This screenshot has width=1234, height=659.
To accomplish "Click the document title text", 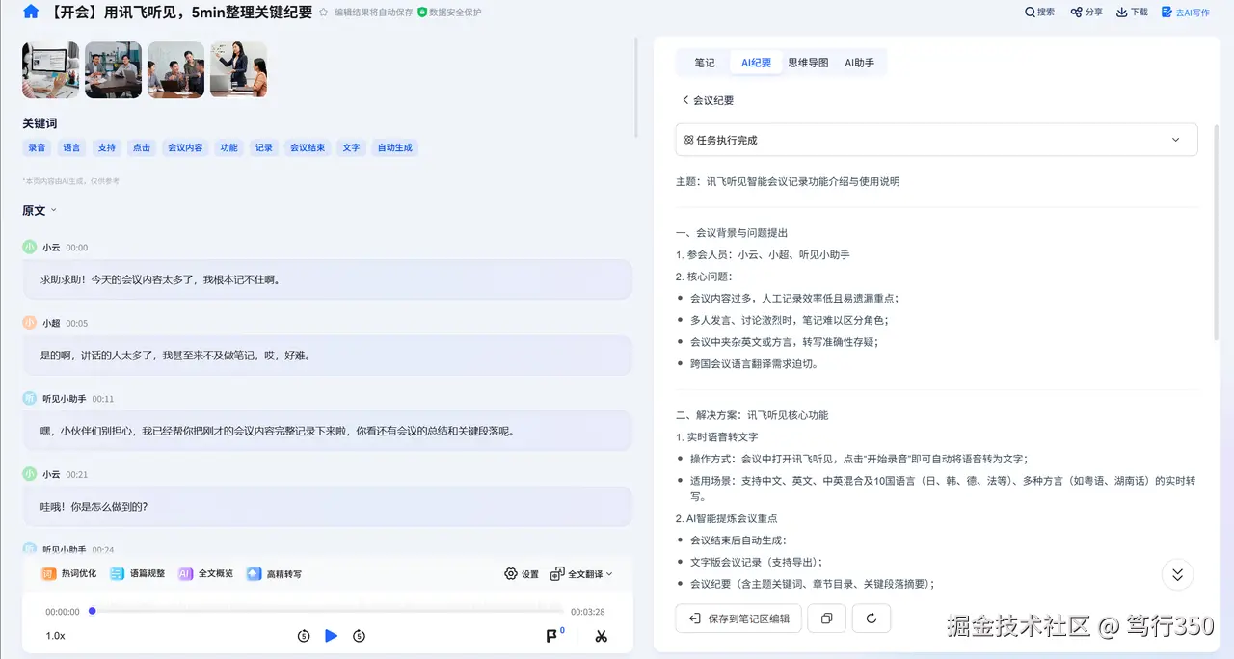I will [x=179, y=13].
